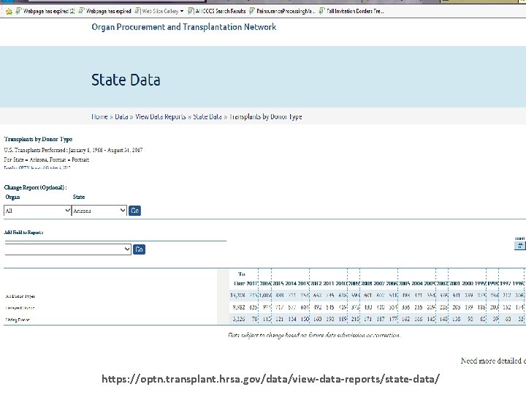Click Living Donor 2014 value 134

pyautogui.click(x=291, y=319)
